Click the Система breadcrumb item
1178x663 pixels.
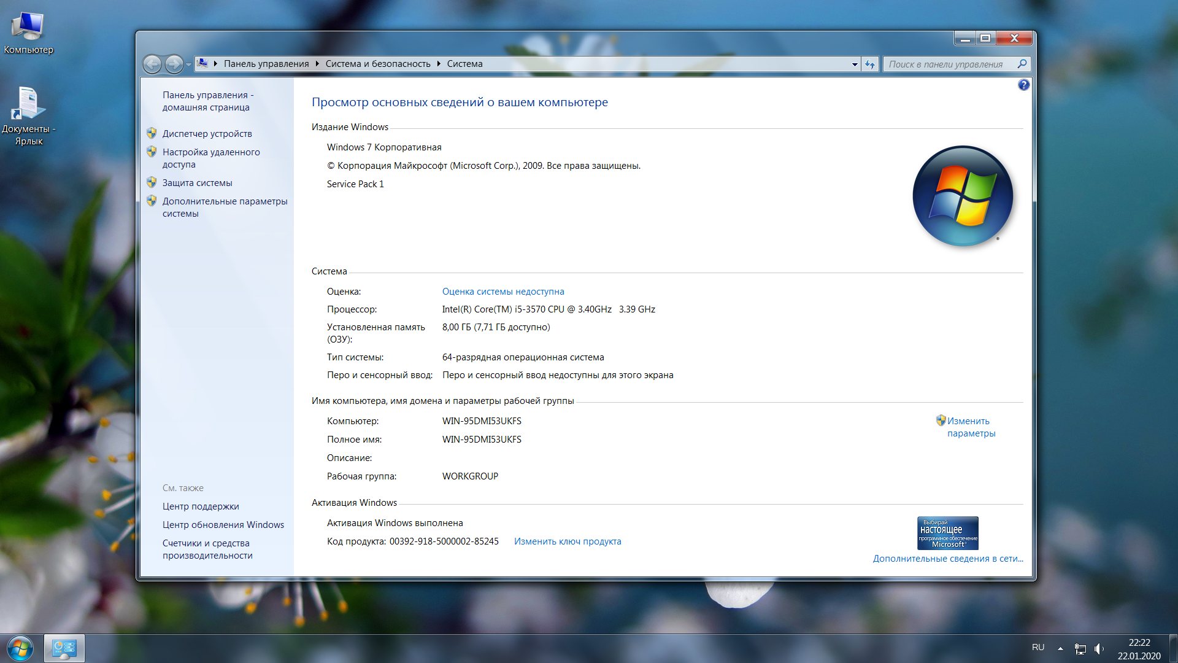tap(464, 64)
